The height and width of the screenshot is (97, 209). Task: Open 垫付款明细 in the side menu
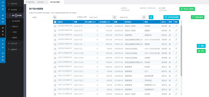tap(16, 21)
